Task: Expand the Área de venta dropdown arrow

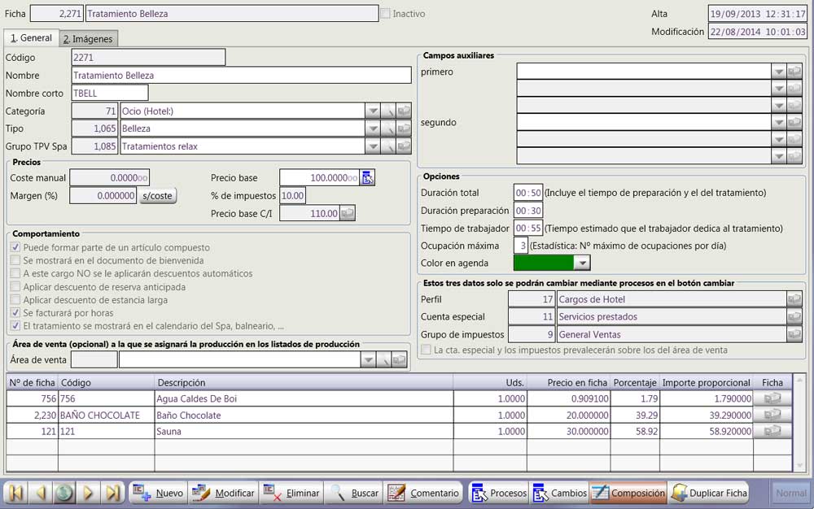Action: (368, 359)
